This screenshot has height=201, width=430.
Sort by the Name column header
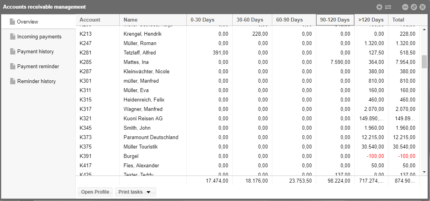pyautogui.click(x=153, y=20)
